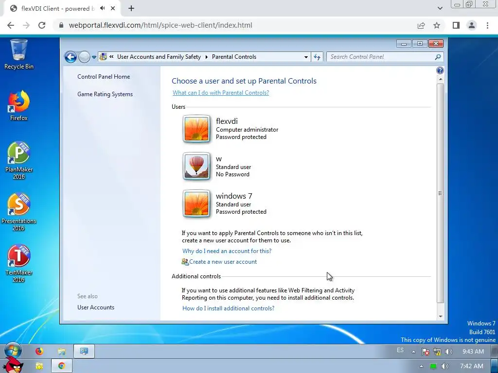Click the search magnifier in Control Panel
The height and width of the screenshot is (373, 498).
coord(438,57)
